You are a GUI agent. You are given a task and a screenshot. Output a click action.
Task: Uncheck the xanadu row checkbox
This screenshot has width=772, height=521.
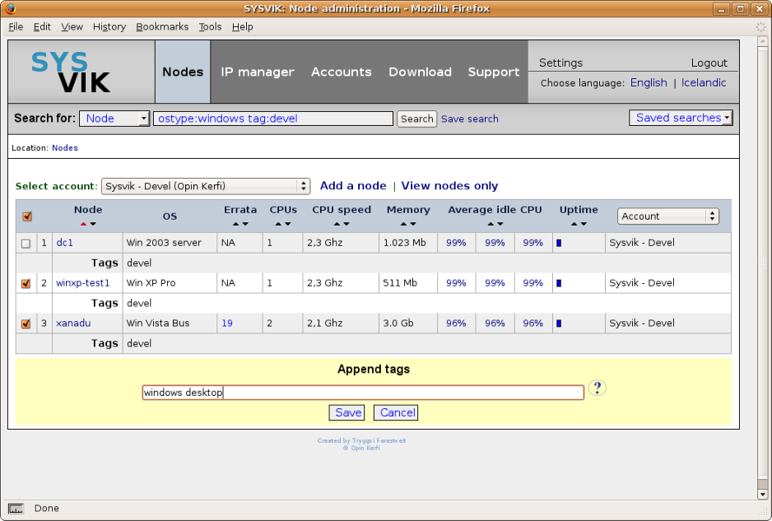25,324
